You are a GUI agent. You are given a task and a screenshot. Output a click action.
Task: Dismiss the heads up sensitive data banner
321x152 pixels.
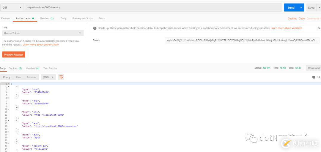click(319, 28)
